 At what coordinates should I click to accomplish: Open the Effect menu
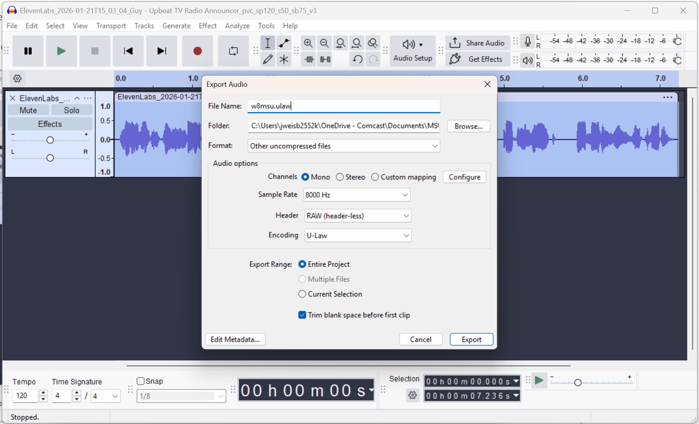click(x=207, y=26)
